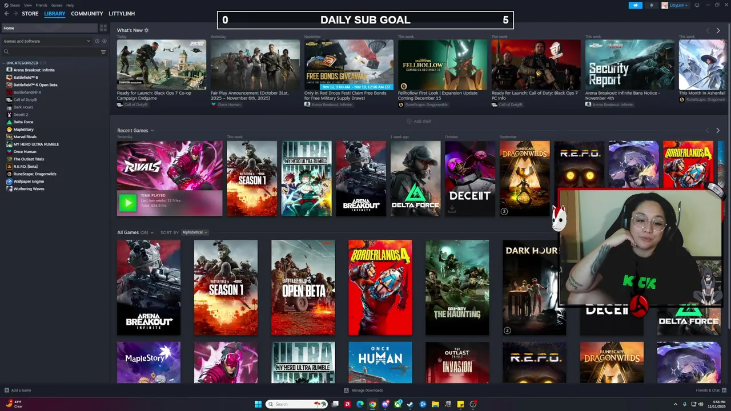Open Windows Start menu
Image resolution: width=731 pixels, height=411 pixels.
[x=258, y=404]
